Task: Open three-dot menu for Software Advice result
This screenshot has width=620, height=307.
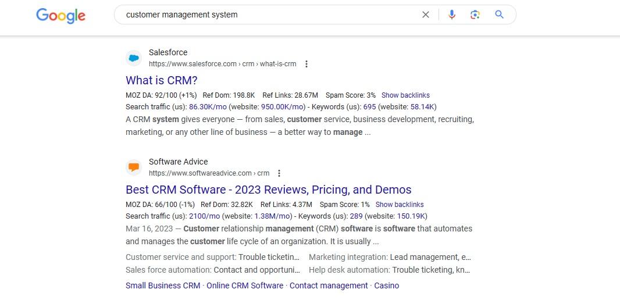Action: (279, 173)
